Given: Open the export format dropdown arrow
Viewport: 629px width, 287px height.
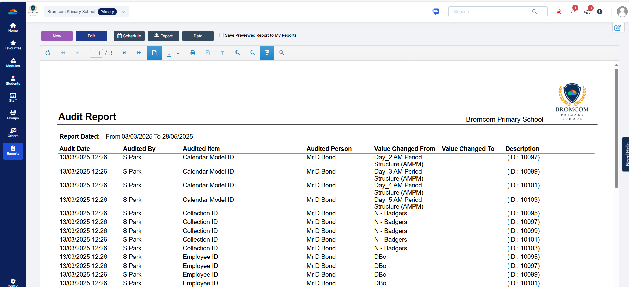Looking at the screenshot, I should 178,53.
